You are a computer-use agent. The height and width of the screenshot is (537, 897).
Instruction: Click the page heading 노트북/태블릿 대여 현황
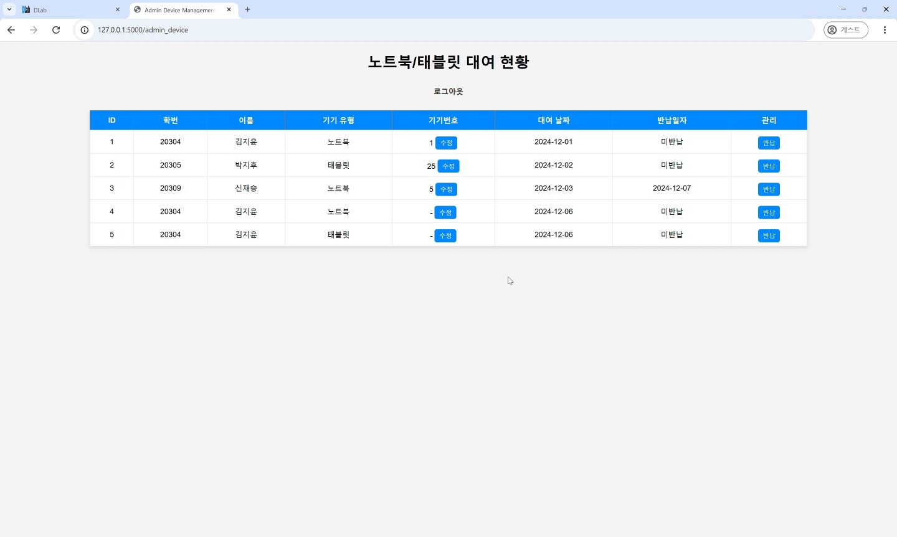[448, 62]
